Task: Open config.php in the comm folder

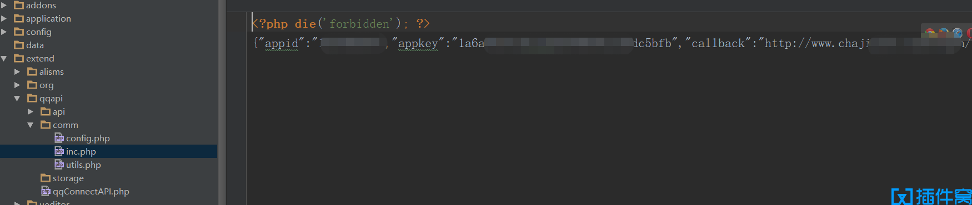Action: tap(88, 139)
